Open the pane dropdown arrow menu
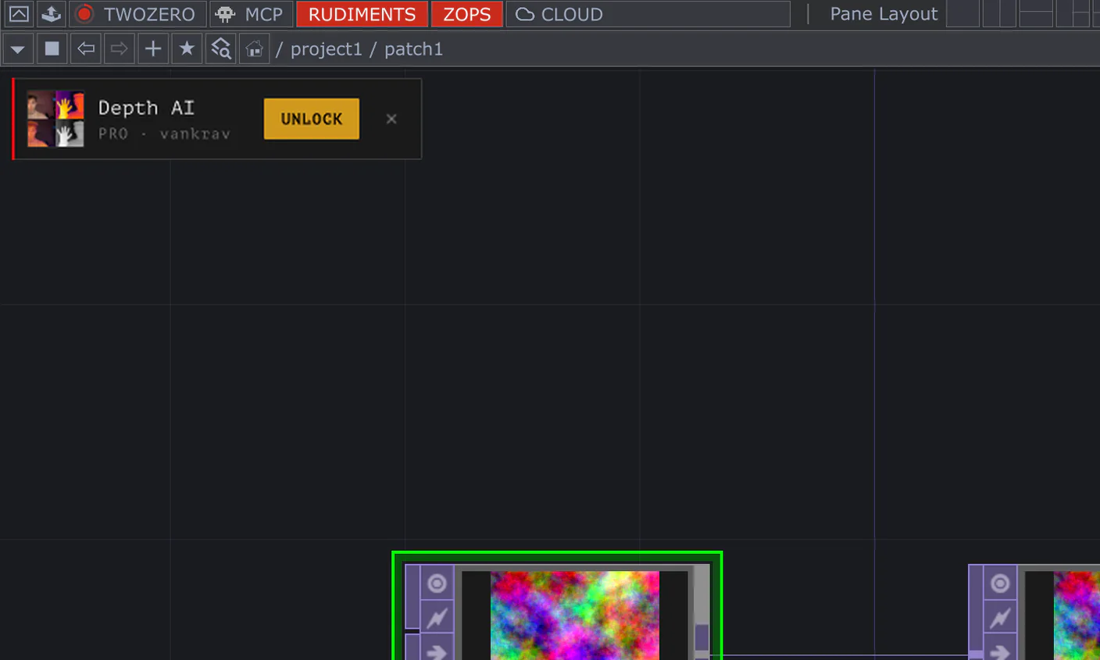 point(17,49)
